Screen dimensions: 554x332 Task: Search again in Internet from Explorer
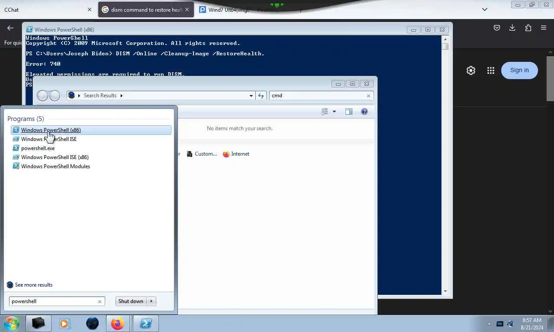(236, 154)
